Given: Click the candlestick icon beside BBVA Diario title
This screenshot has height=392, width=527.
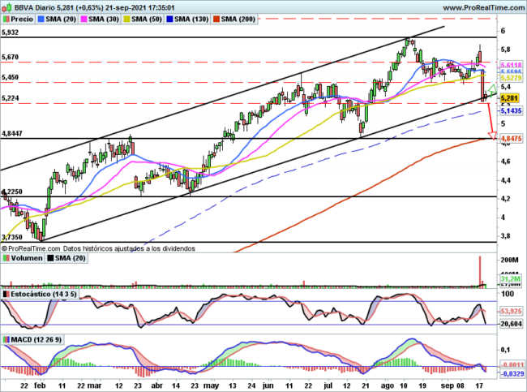Looking at the screenshot, I should [x=6, y=7].
